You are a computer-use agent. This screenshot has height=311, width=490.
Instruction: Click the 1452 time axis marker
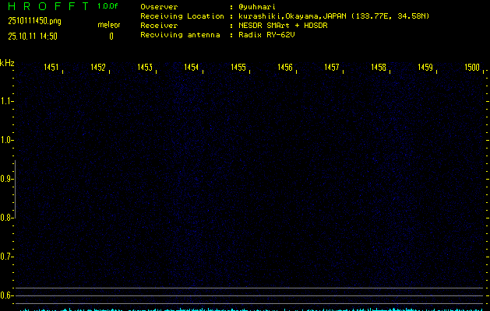click(x=98, y=68)
